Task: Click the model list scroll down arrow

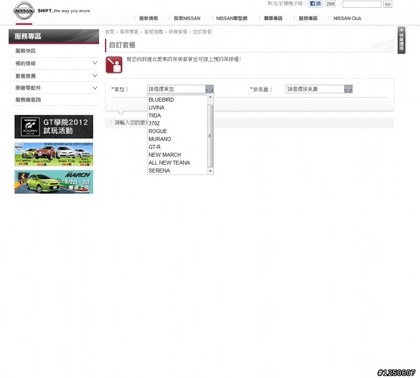Action: [x=210, y=171]
